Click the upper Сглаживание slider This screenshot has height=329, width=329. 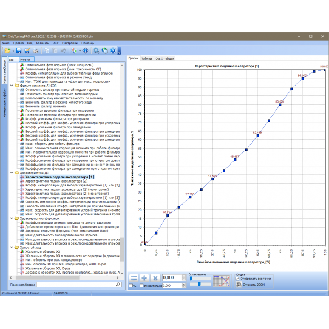[x=200, y=279]
